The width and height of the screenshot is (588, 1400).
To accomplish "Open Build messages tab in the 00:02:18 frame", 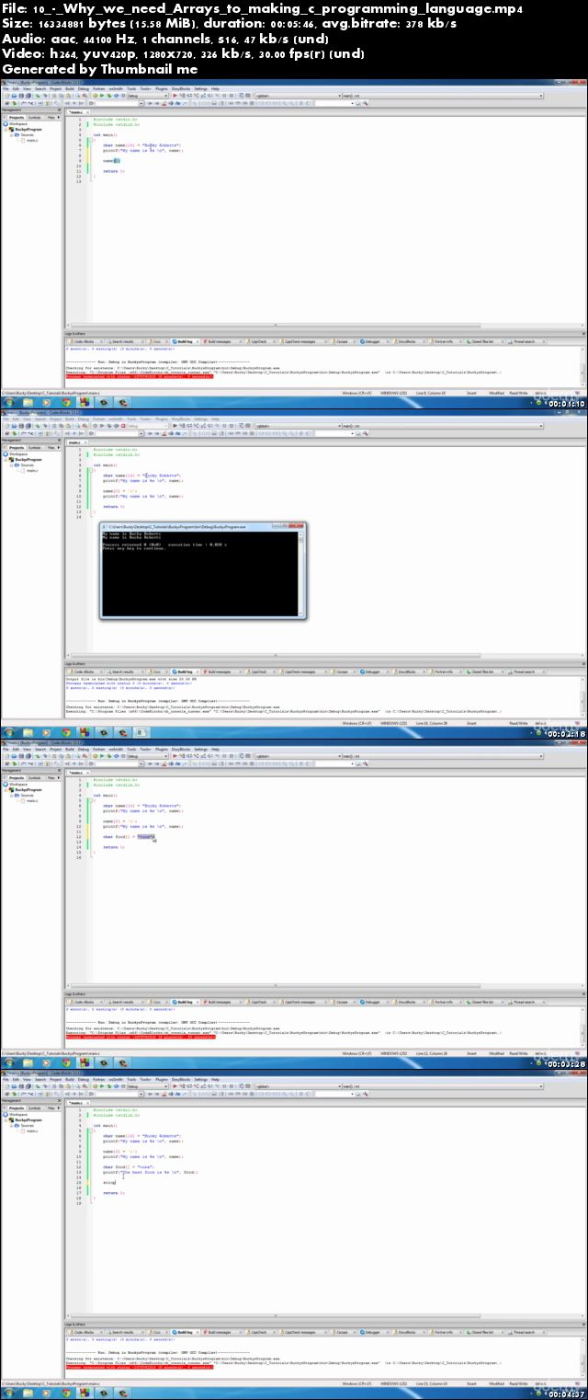I will (x=219, y=671).
